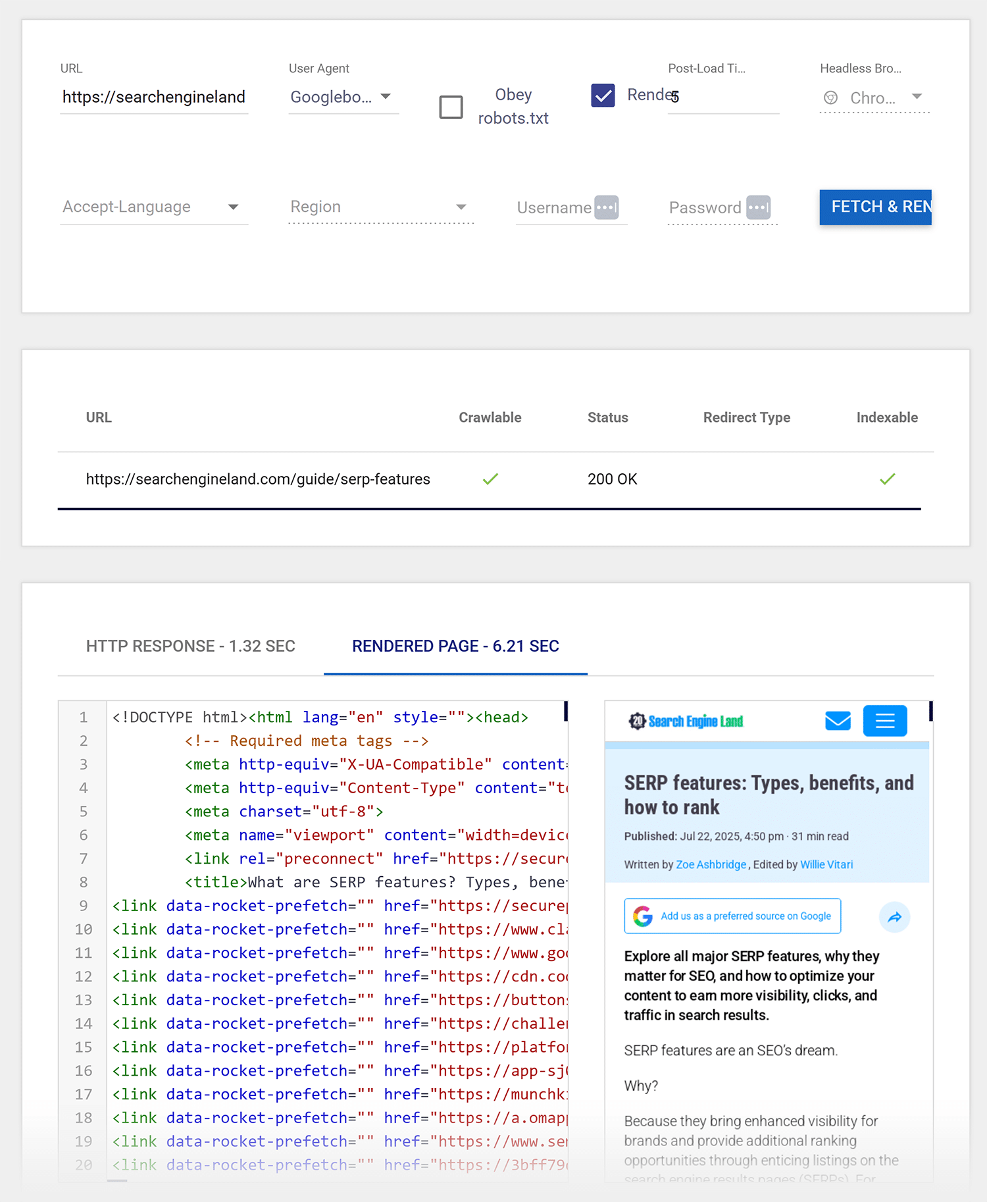This screenshot has width=987, height=1202.
Task: Click the Post-Load Time input field
Action: (723, 97)
